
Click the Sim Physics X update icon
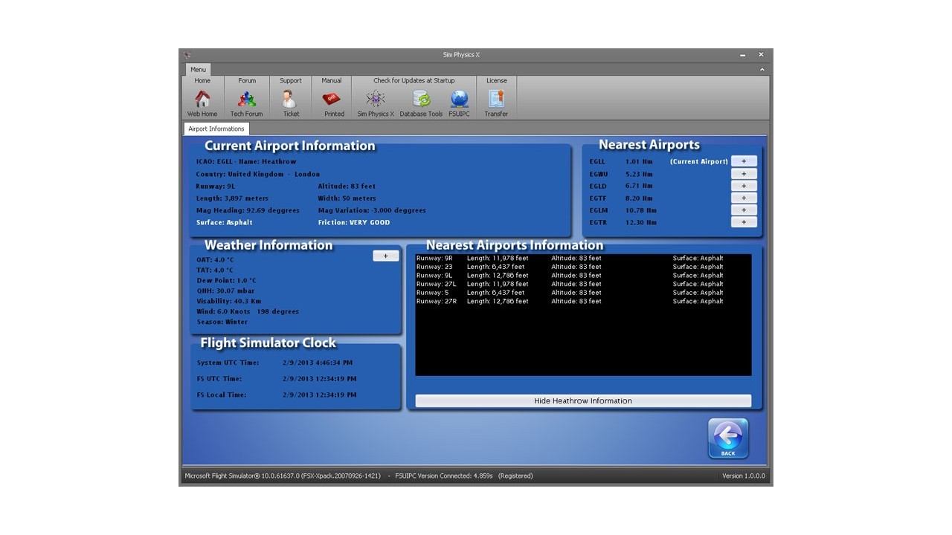pos(376,100)
